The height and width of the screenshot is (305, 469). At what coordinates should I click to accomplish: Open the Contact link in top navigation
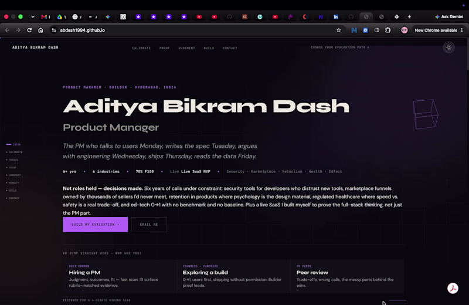pos(230,48)
